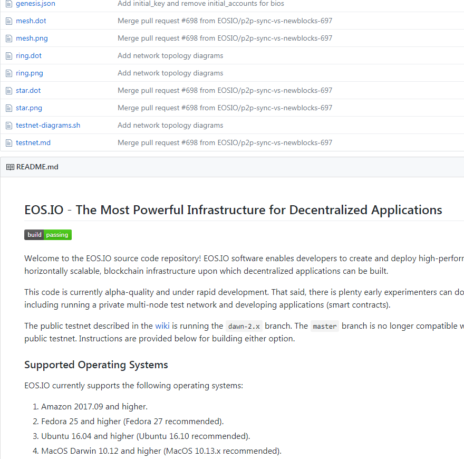Click 'Ubuntu 16.04 and higher' list item

point(146,436)
